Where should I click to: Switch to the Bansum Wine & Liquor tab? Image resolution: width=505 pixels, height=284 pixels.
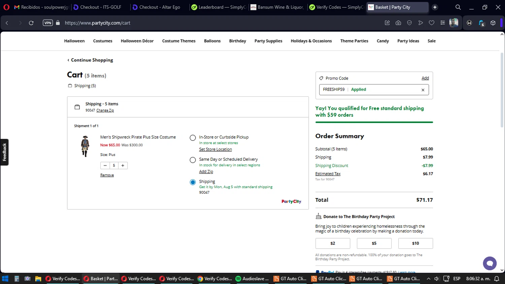pos(277,7)
